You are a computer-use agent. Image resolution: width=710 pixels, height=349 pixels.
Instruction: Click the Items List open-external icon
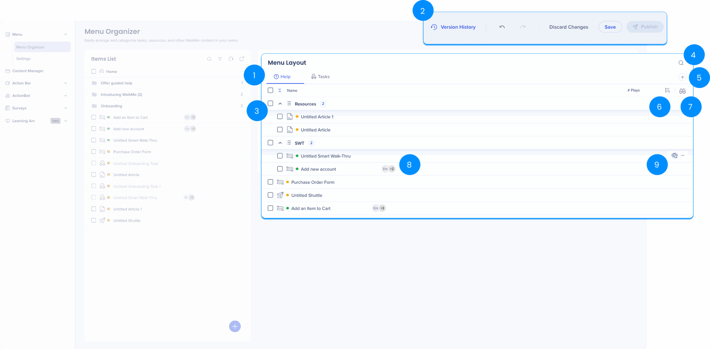(242, 59)
